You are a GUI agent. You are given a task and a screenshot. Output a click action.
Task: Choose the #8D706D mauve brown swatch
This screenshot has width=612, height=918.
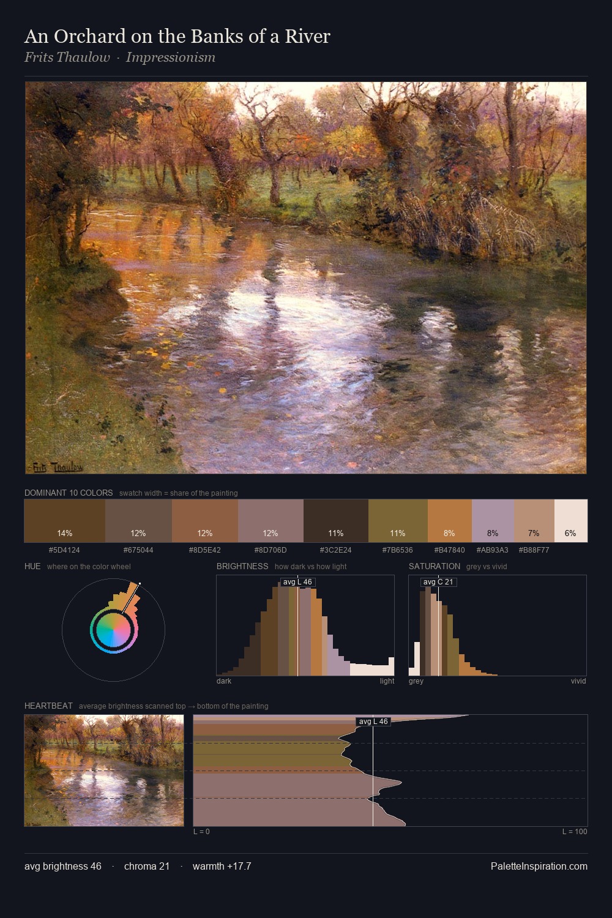[271, 521]
